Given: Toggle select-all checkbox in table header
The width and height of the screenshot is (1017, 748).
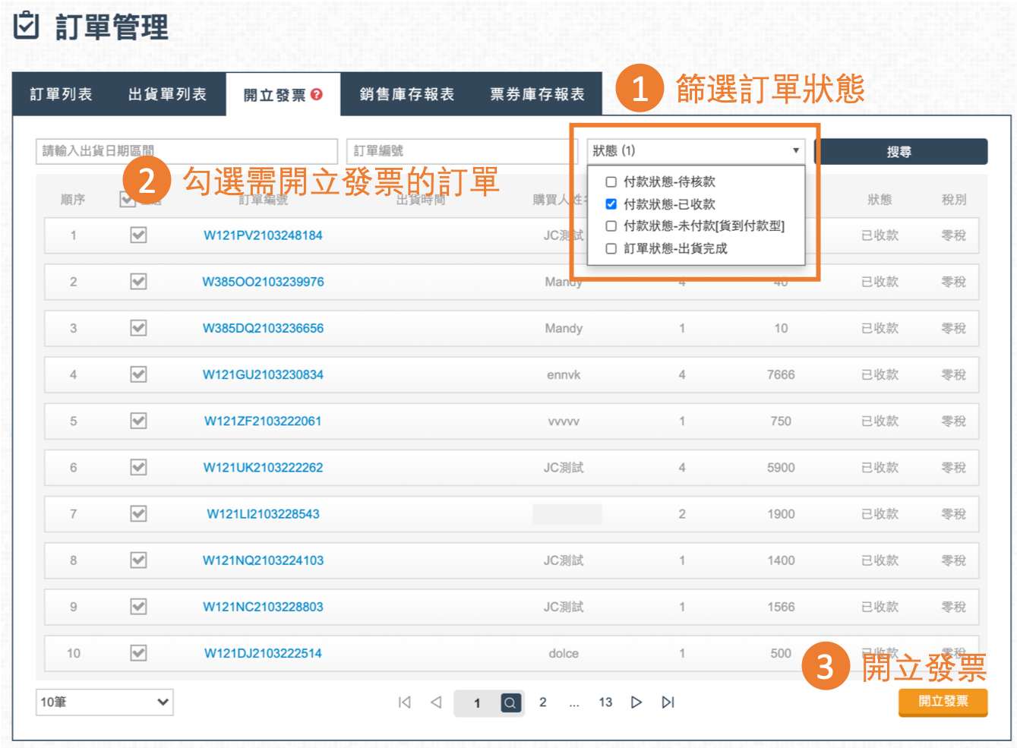Looking at the screenshot, I should 128,200.
